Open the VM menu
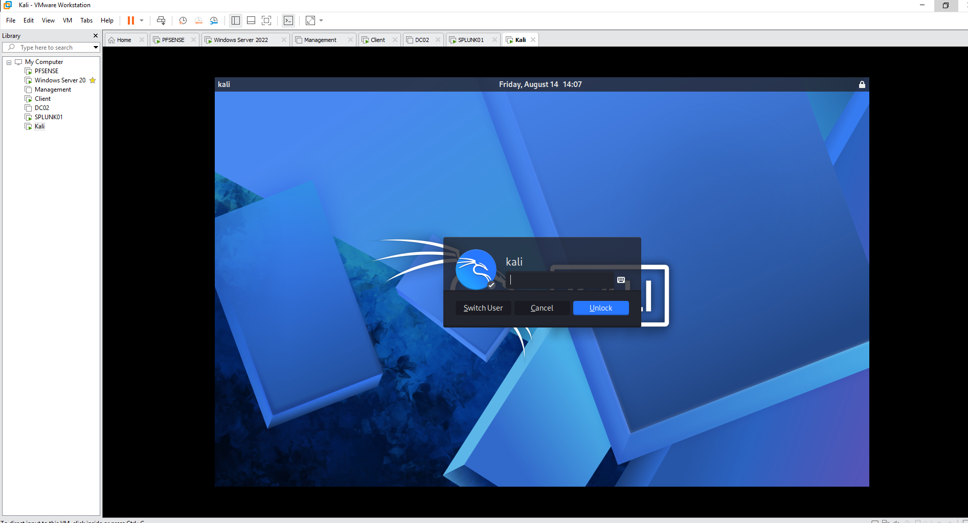968x523 pixels. click(67, 20)
